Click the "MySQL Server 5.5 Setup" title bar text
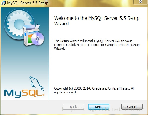Viewport: 148px width, 115px height. (x=28, y=3)
